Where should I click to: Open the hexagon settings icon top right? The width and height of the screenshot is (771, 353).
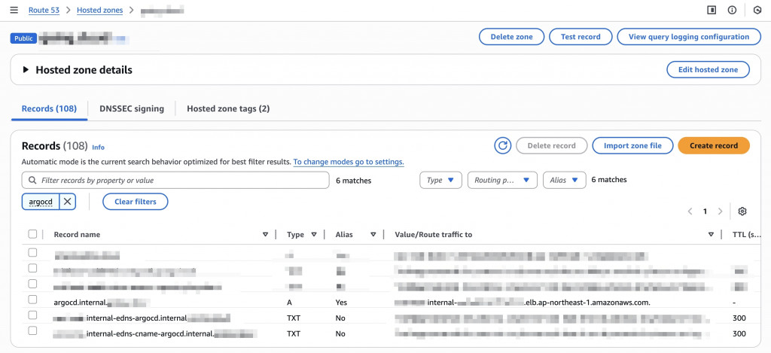[757, 10]
